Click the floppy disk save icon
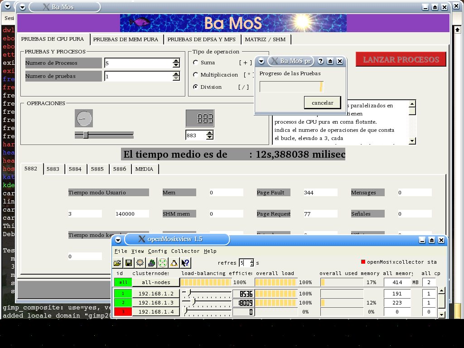Image resolution: width=464 pixels, height=348 pixels. 129,263
